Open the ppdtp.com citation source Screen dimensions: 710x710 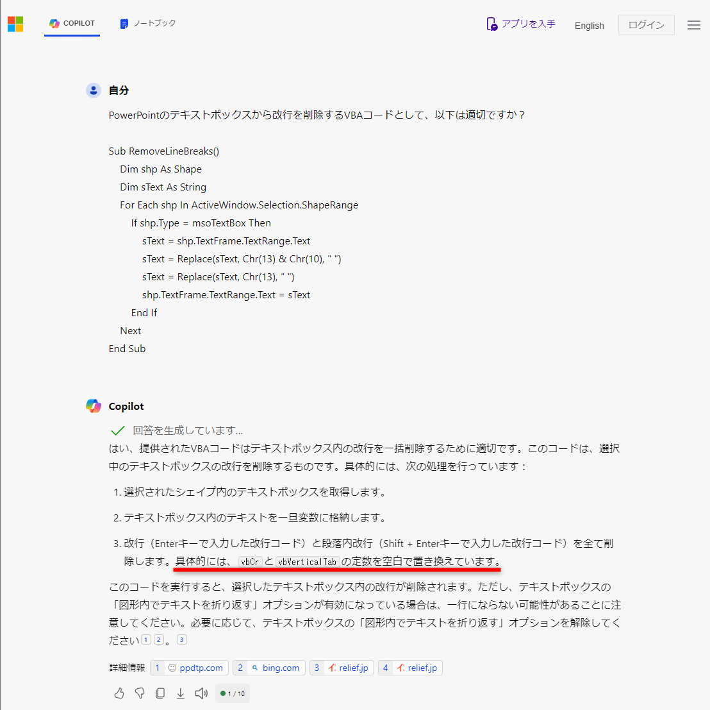pyautogui.click(x=189, y=667)
